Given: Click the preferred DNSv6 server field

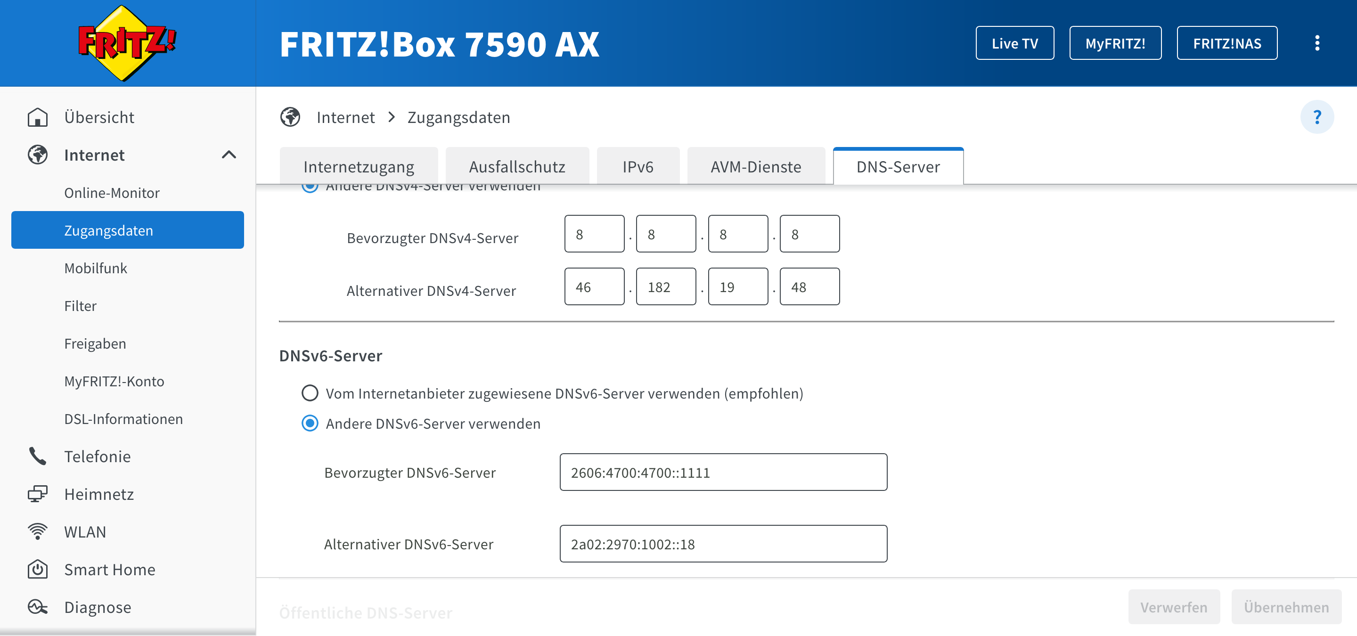Looking at the screenshot, I should [x=723, y=472].
